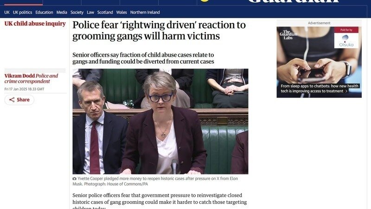This screenshot has width=371, height=209.
Task: Open the Wales section link
Action: (122, 13)
